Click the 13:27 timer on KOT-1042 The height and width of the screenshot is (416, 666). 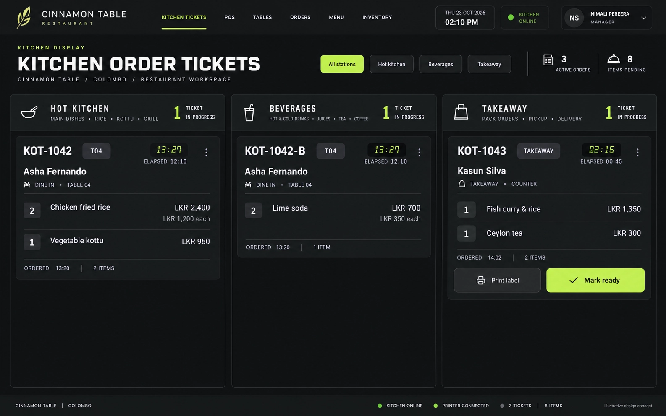click(169, 150)
